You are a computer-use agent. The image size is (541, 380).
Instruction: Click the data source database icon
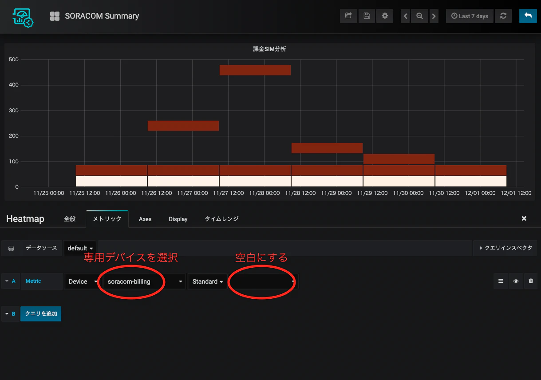11,248
